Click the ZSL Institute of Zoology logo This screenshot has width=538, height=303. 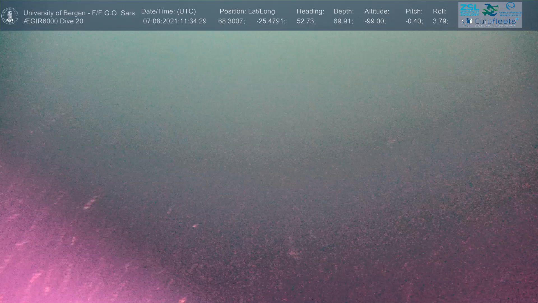(469, 9)
